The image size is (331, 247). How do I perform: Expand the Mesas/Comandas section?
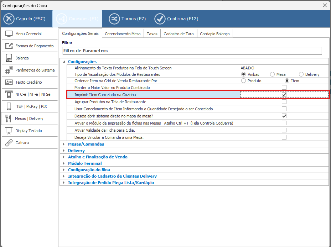click(64, 144)
